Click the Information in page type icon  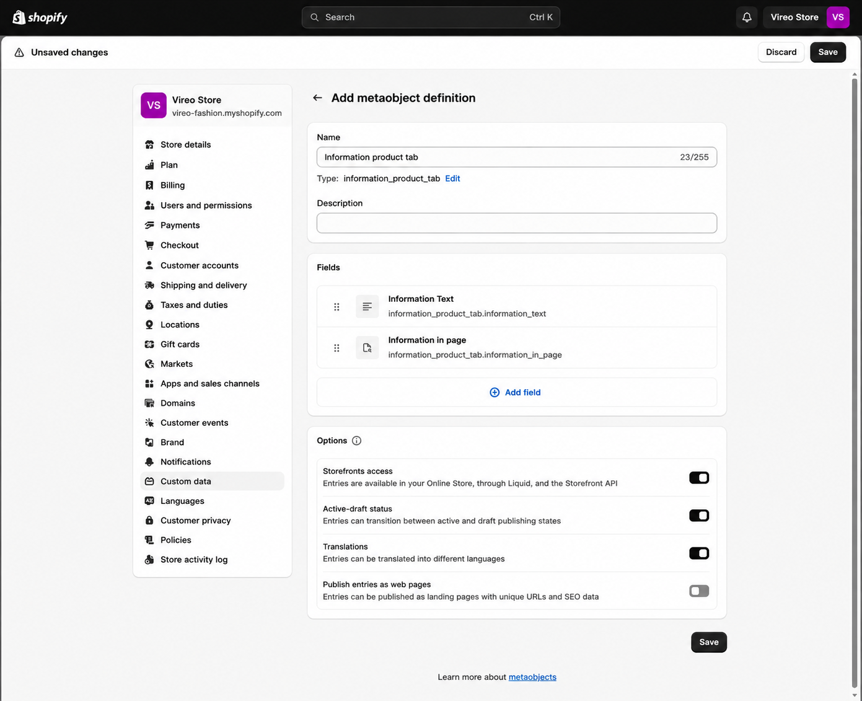pos(367,348)
